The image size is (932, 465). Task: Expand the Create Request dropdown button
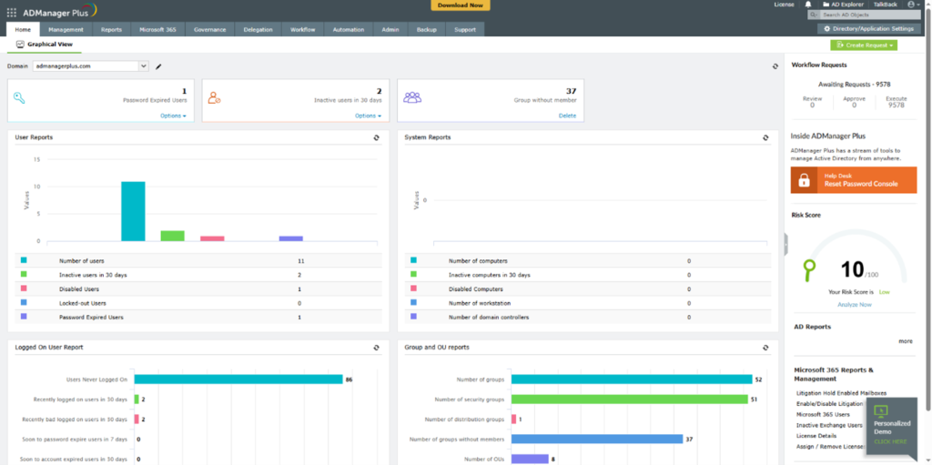click(x=863, y=45)
